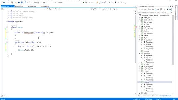The width and height of the screenshot is (178, 100).
Task: Switch to the fourth Program.cs tab
Action: [x=45, y=6]
